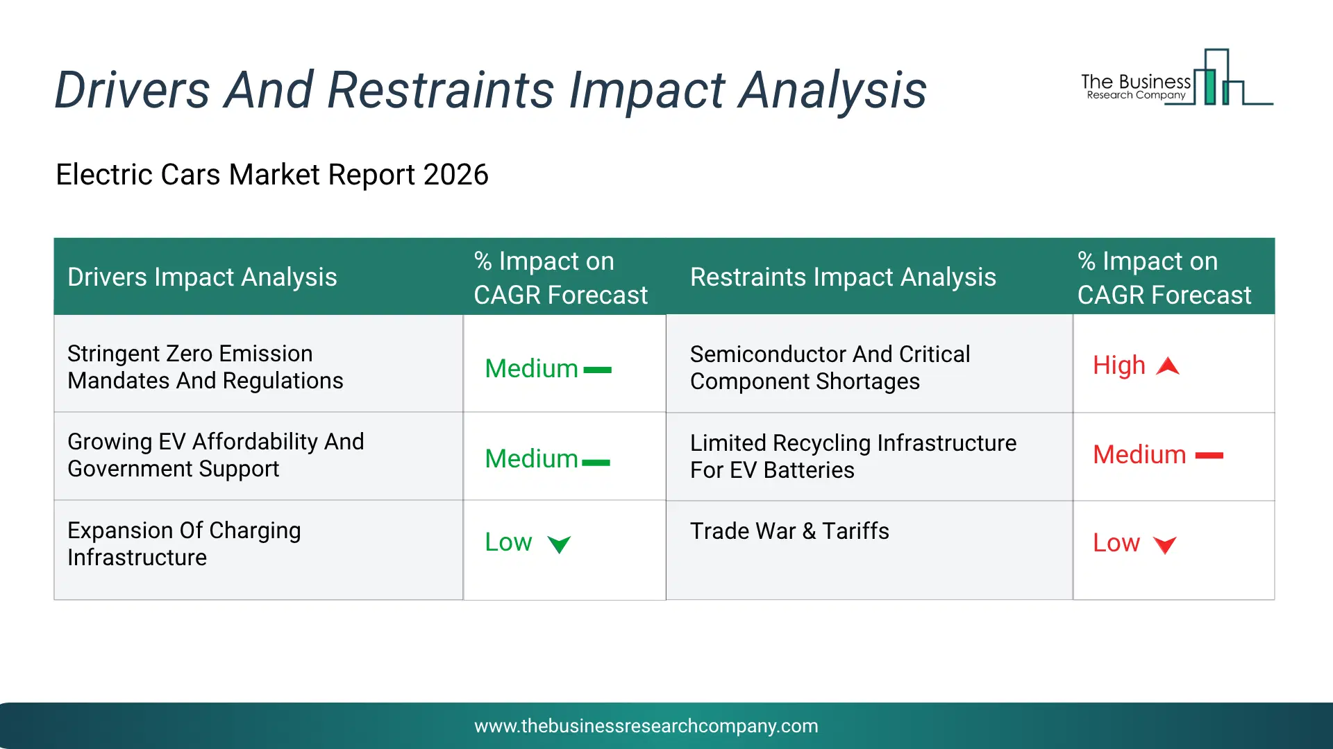Click the red down arrow beside Low

tap(1165, 545)
